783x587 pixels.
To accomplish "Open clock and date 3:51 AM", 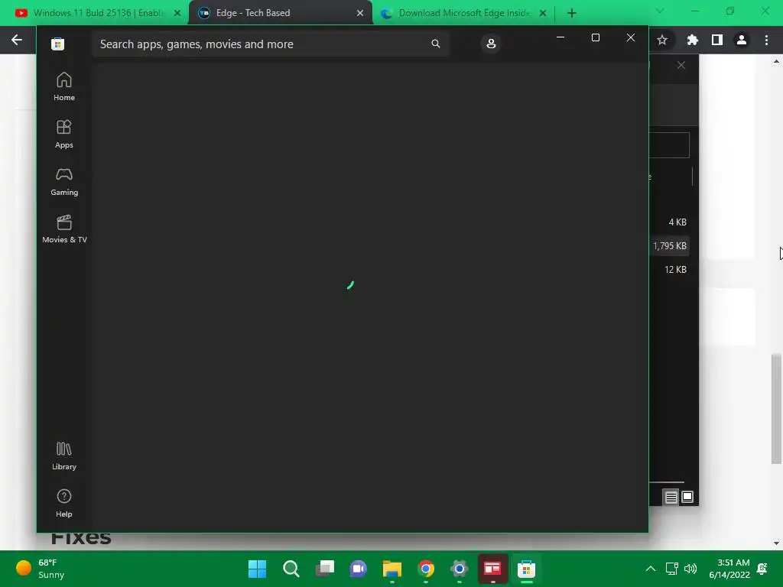I will [x=729, y=569].
